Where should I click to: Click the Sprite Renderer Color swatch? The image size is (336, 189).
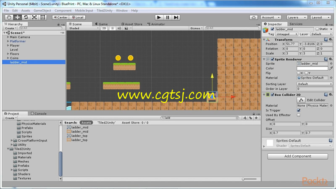[312, 68]
